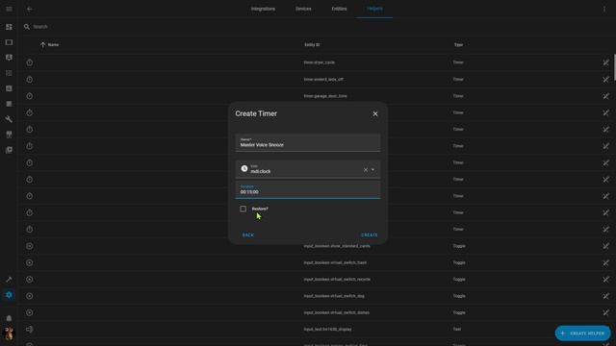Open the hammer developer tools icon
Screen dimensions: 616x346
pyautogui.click(x=9, y=280)
